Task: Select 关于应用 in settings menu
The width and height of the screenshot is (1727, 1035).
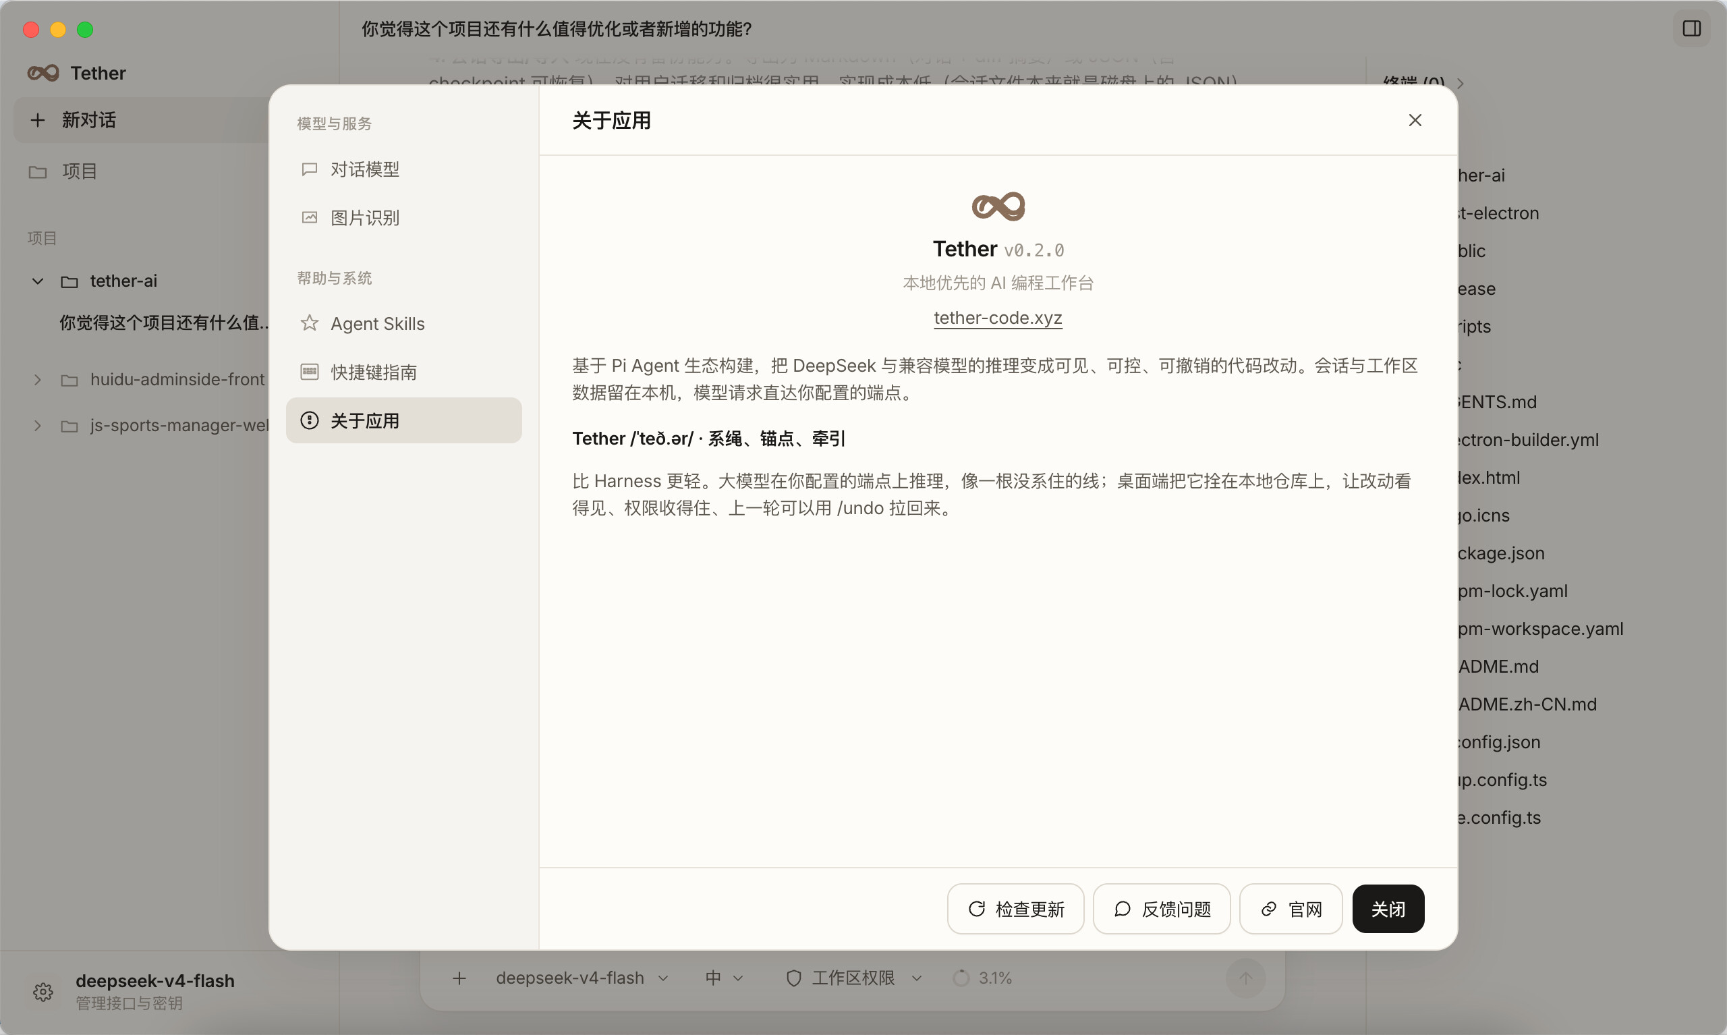Action: pos(403,420)
